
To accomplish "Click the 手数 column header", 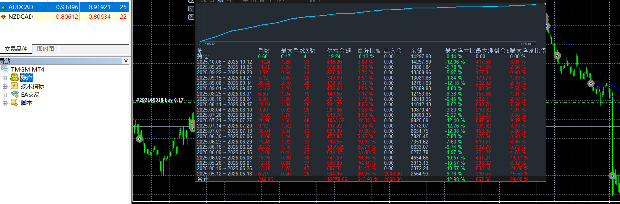I will 264,51.
